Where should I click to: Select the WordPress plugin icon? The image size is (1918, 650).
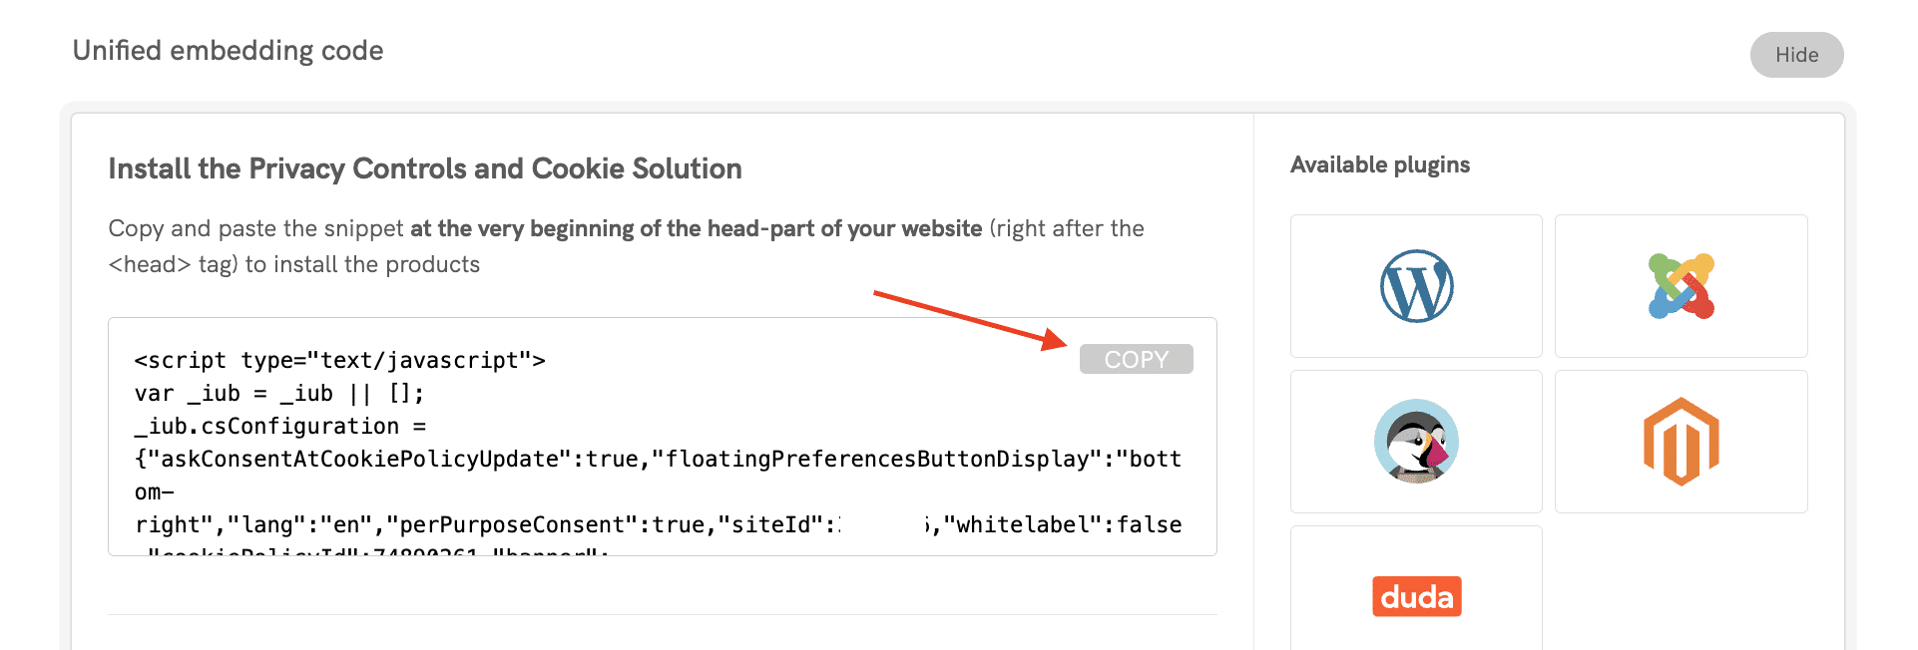[x=1416, y=286]
